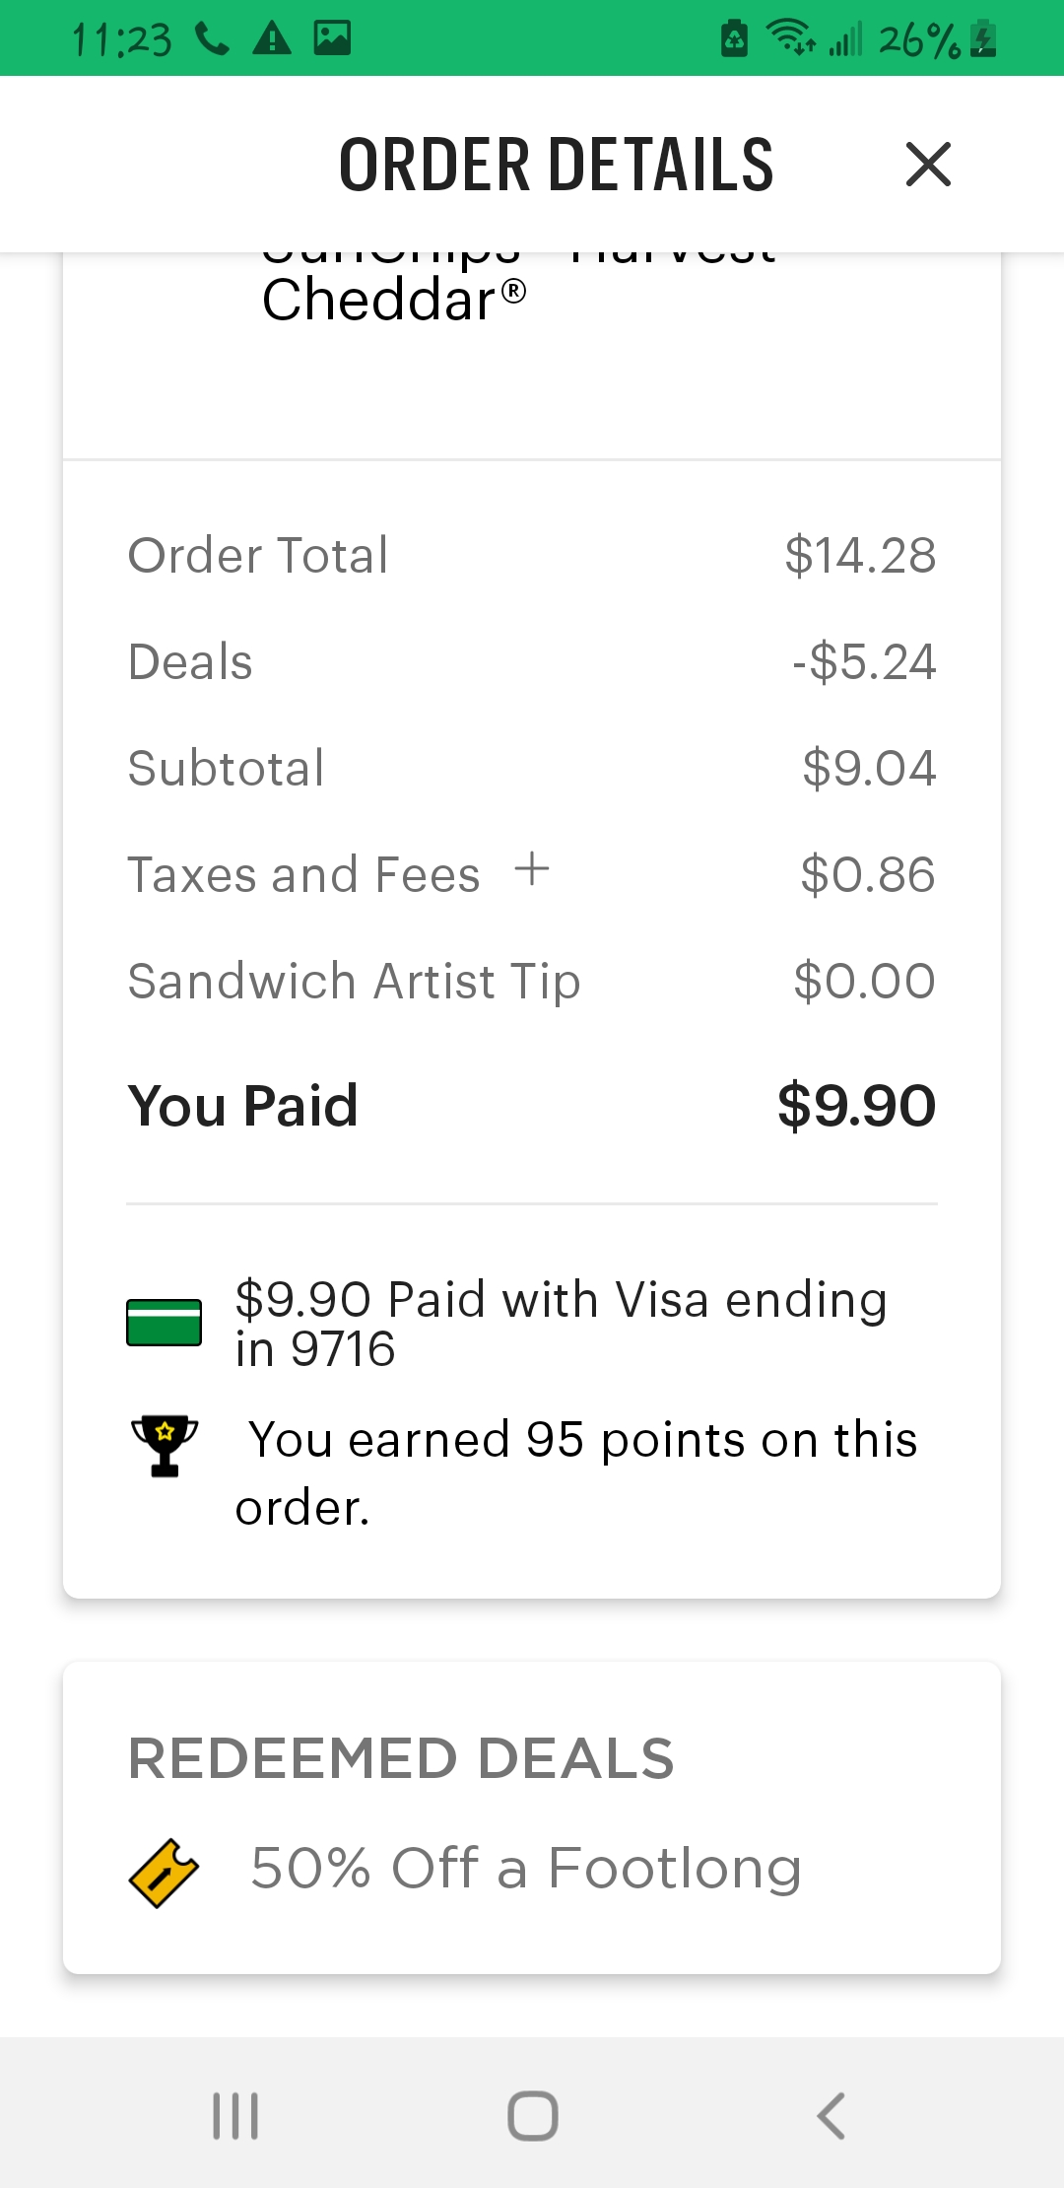Close the Order Details screen

click(x=928, y=164)
